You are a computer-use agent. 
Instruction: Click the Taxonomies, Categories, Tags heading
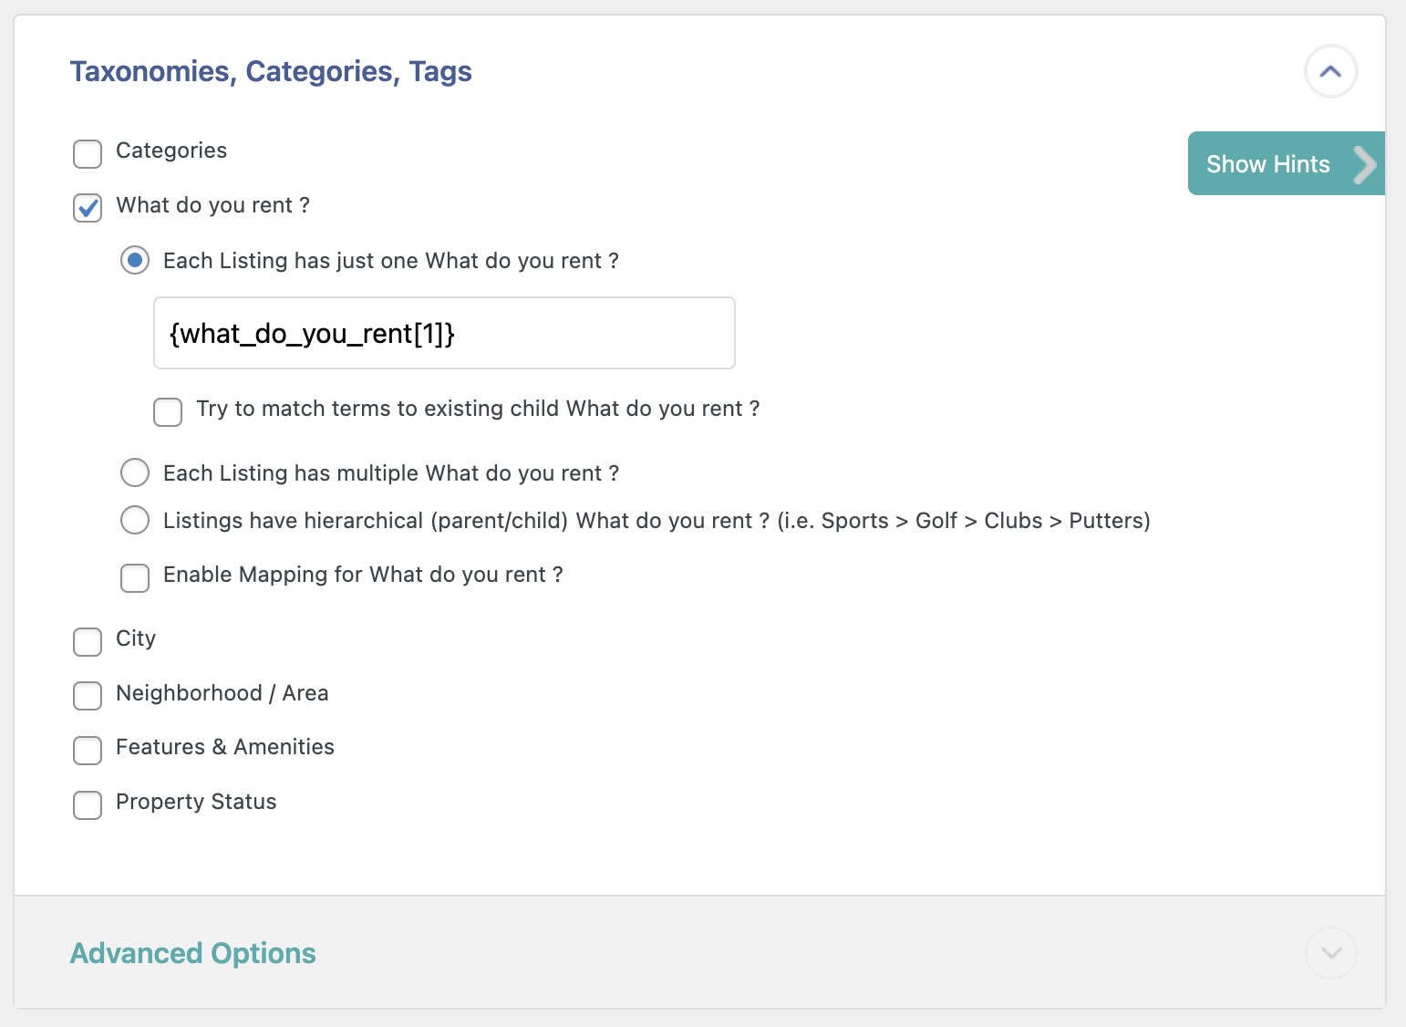(271, 71)
